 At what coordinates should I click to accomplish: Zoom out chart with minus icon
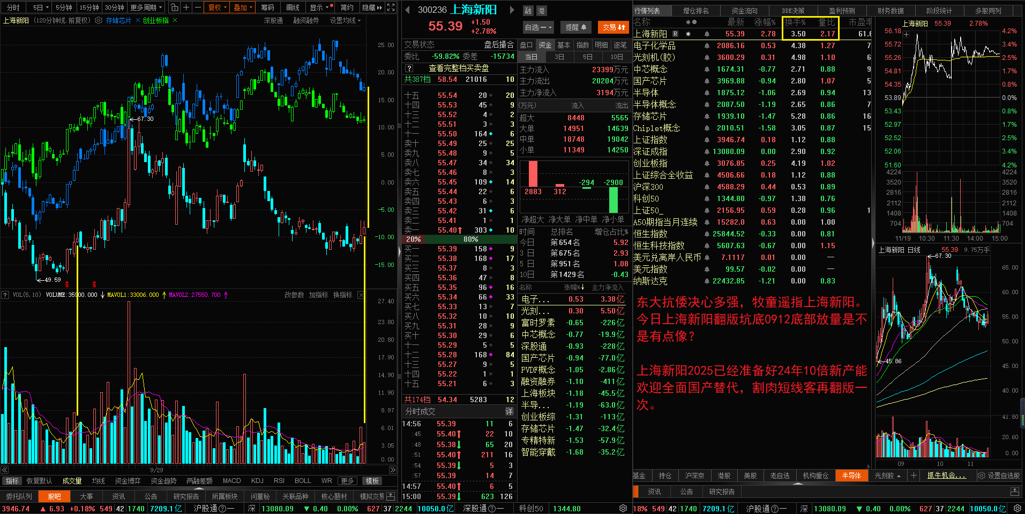tap(198, 7)
